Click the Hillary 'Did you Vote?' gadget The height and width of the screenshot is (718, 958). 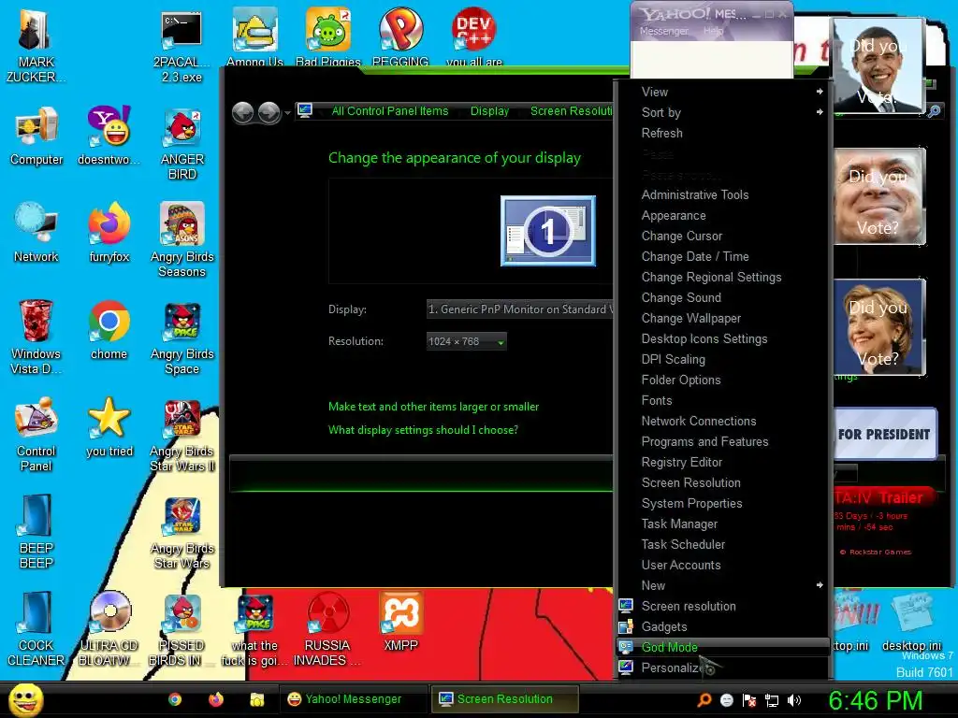879,327
